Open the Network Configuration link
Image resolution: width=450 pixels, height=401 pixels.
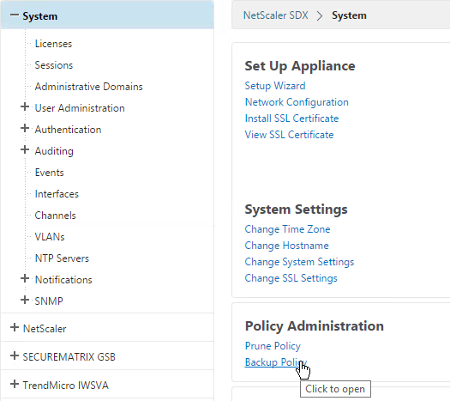[297, 102]
